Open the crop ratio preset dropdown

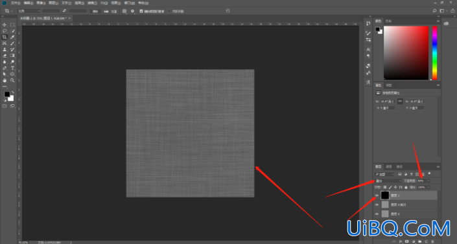click(29, 11)
